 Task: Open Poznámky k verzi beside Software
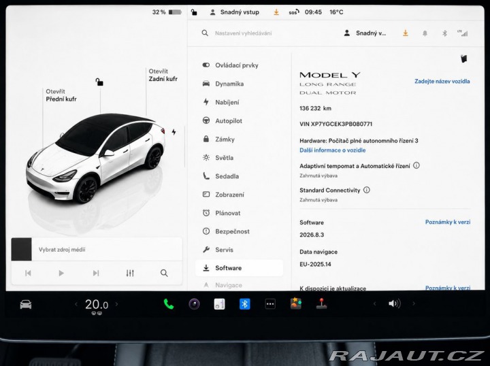448,222
